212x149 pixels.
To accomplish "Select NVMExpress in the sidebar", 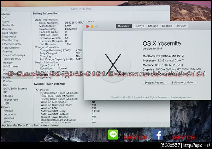I will pyautogui.click(x=11, y=66).
